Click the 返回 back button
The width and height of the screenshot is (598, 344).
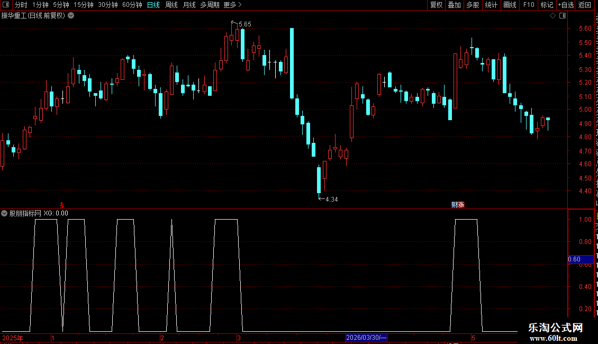coord(585,5)
